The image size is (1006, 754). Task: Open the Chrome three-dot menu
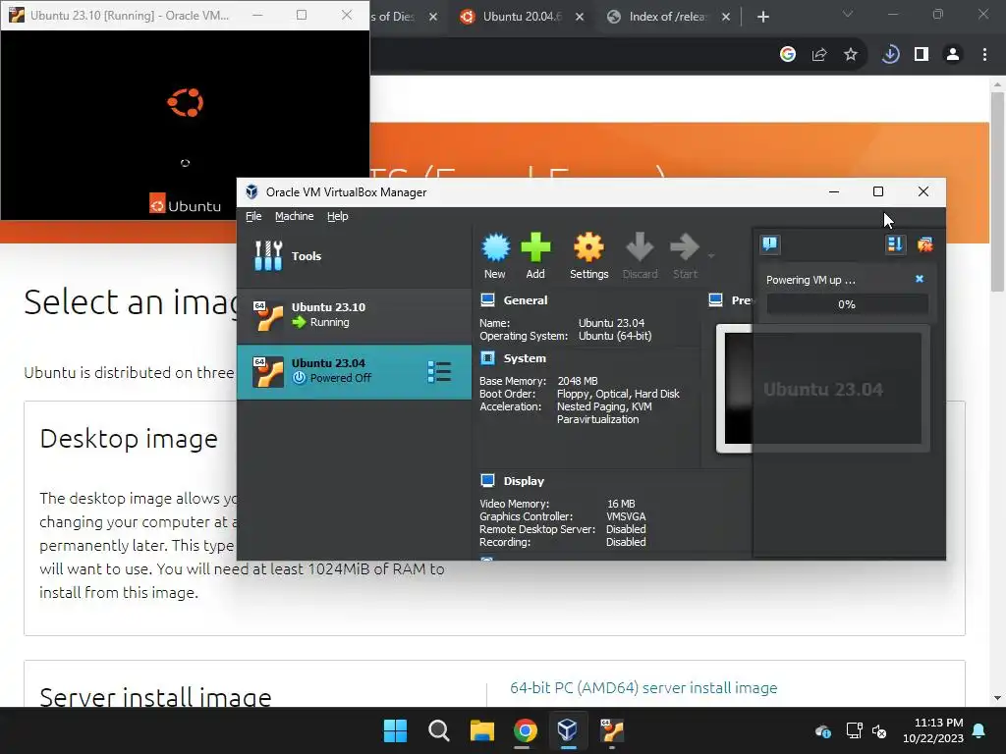point(984,55)
